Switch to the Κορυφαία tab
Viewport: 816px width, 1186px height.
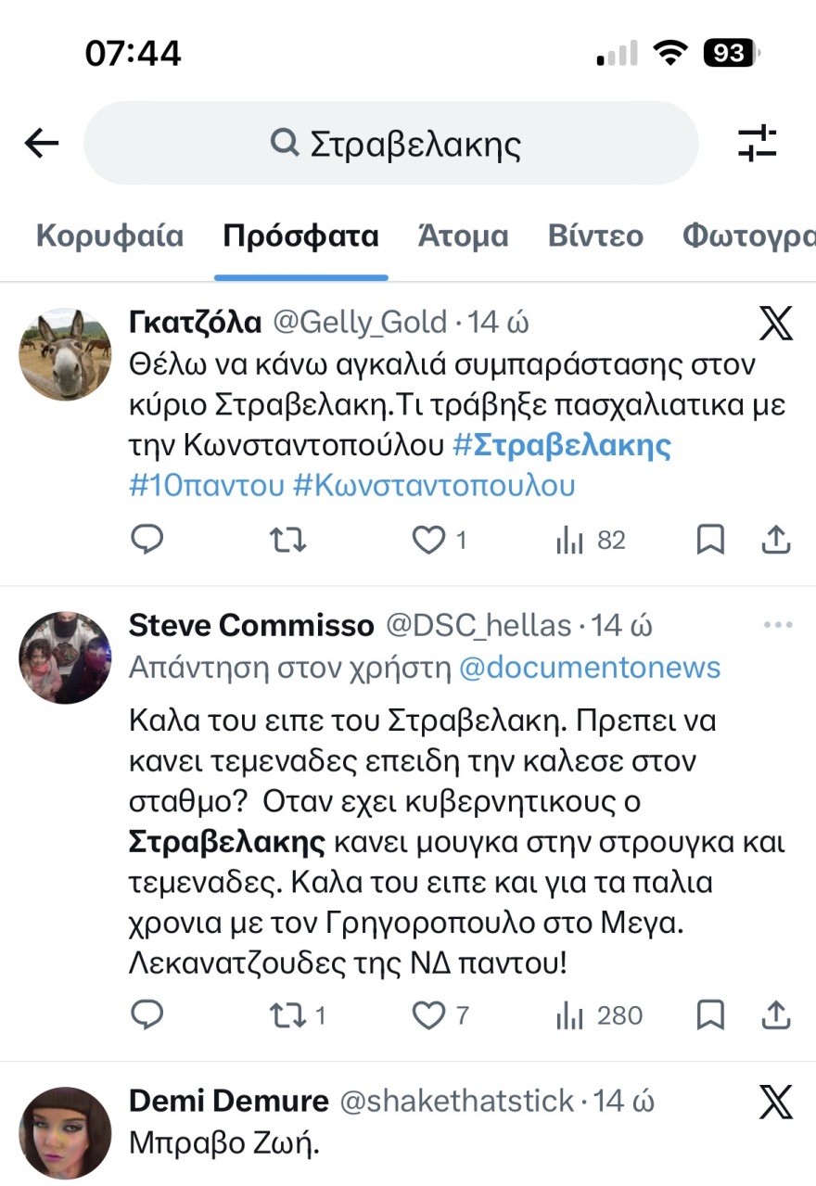pos(109,236)
